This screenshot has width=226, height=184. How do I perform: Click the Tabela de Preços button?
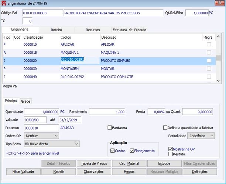[x=93, y=163]
